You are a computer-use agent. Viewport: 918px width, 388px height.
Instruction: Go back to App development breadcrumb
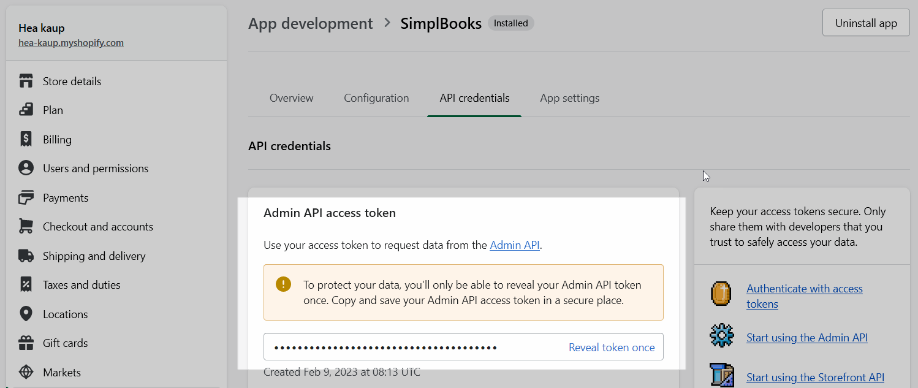[x=310, y=23]
